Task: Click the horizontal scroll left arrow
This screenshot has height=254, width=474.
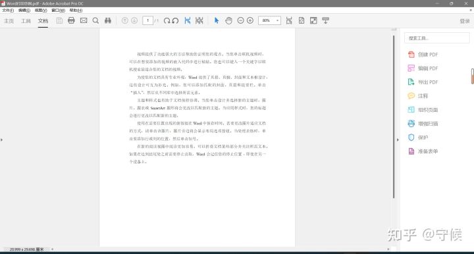Action: (52, 249)
